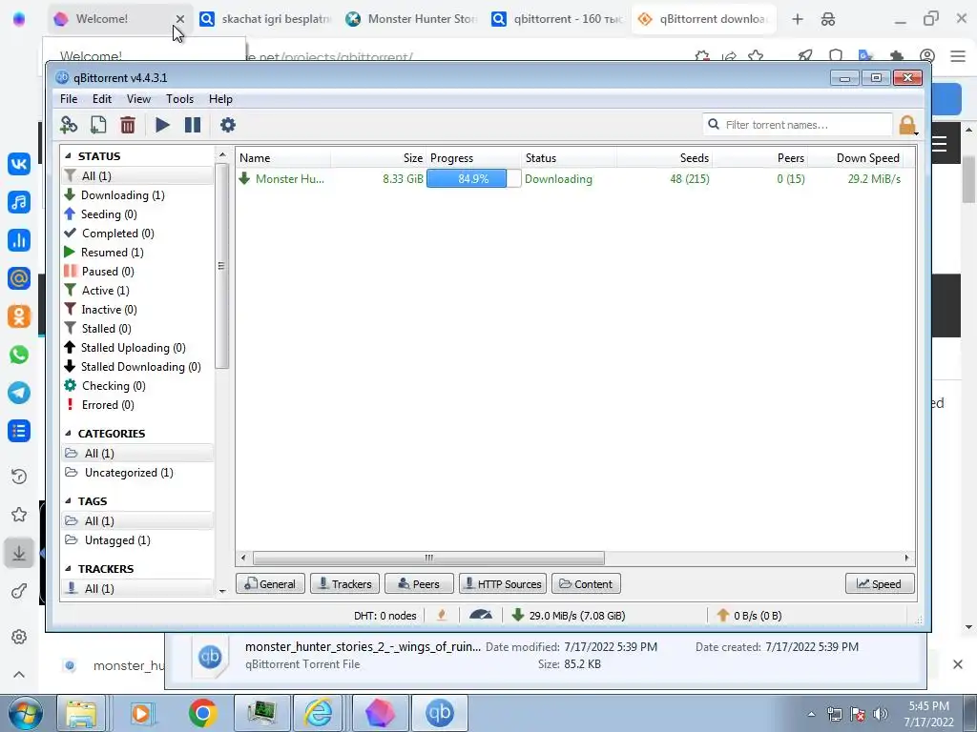Open the Odnoklassniki orange sidebar icon
Viewport: 977px width, 732px height.
click(x=19, y=316)
